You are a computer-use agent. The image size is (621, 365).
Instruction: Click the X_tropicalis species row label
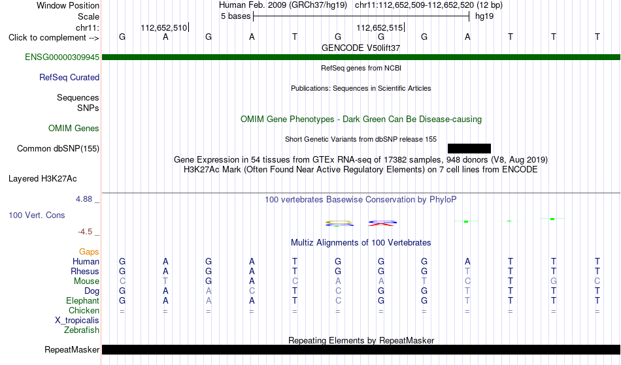[x=77, y=321]
